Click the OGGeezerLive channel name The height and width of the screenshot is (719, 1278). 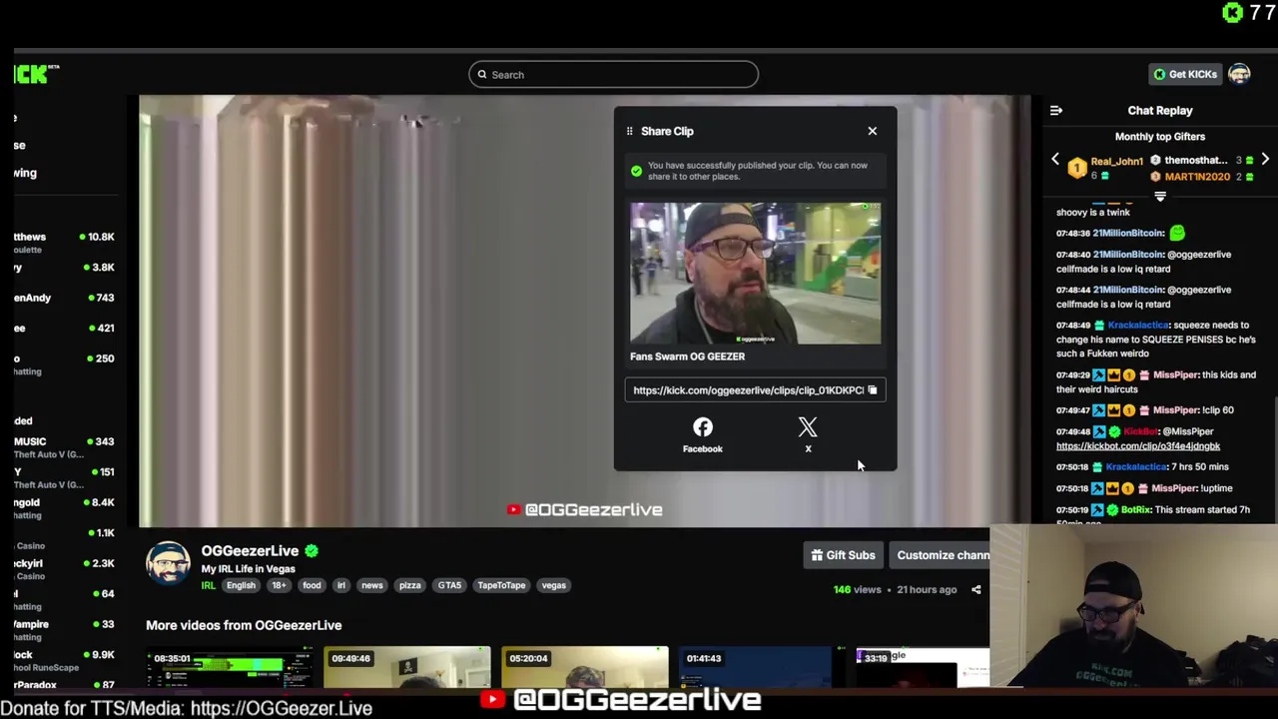[x=250, y=550]
